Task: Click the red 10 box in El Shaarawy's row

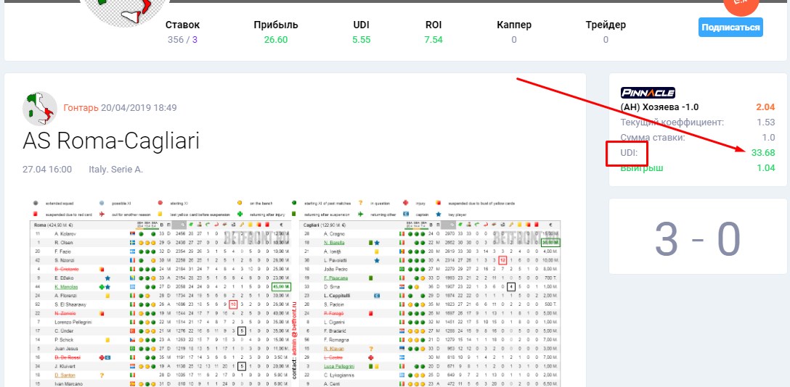Action: click(232, 304)
